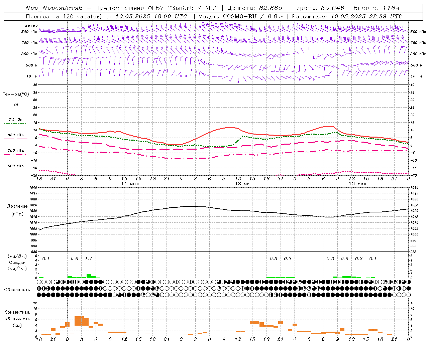This screenshot has height=342, width=428.
Task: Click the 'Модель COSMO-RU / 6.6км' model label
Action: (241, 16)
